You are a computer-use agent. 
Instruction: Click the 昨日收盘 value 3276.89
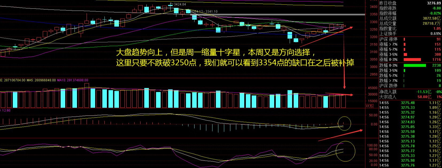pyautogui.click(x=434, y=3)
